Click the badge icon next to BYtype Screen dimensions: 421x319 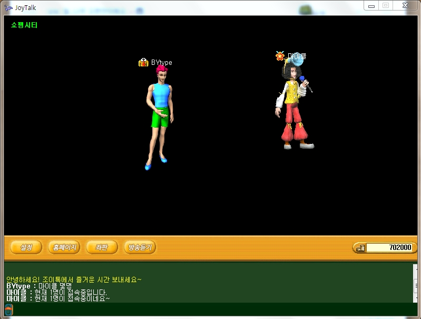[143, 62]
